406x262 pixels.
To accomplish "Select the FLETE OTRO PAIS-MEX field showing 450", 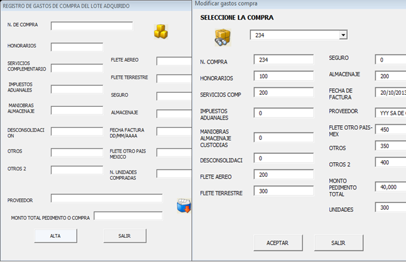I will pyautogui.click(x=389, y=130).
